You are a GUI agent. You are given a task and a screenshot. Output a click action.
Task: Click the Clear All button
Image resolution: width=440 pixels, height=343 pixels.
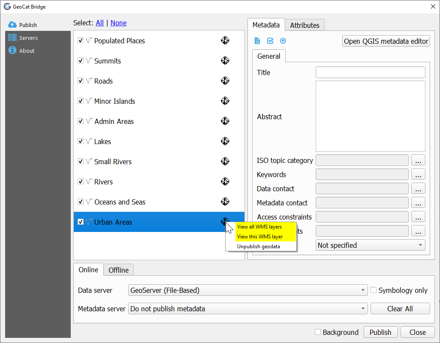pos(400,308)
